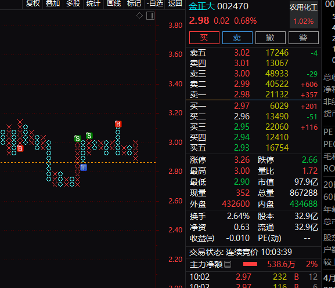Select the 买四 price 2.94
The image size is (335, 288).
[x=242, y=137]
